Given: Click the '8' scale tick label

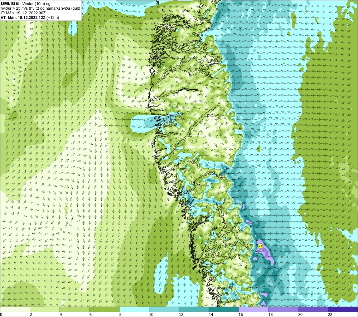Looking at the screenshot, I should (120, 315).
